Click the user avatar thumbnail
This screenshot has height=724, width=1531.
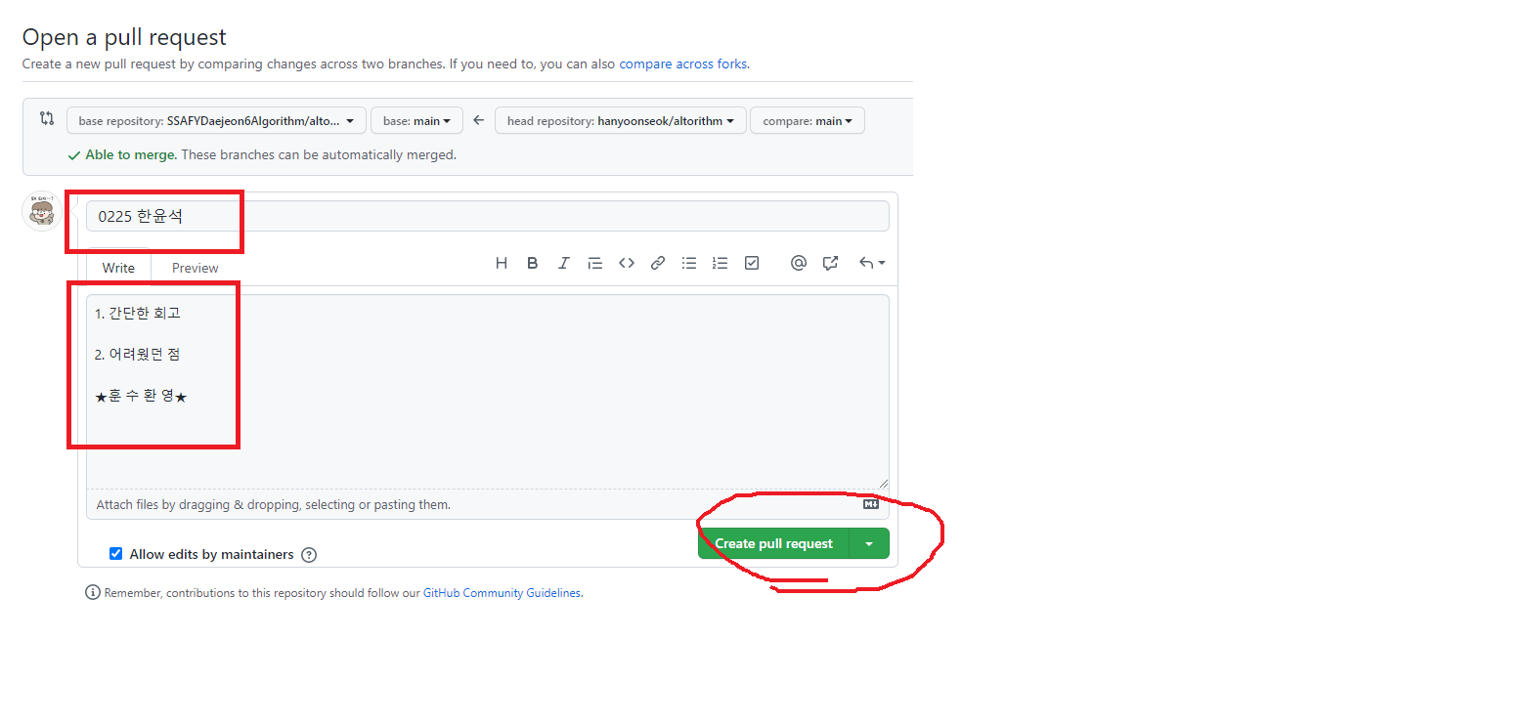click(42, 211)
